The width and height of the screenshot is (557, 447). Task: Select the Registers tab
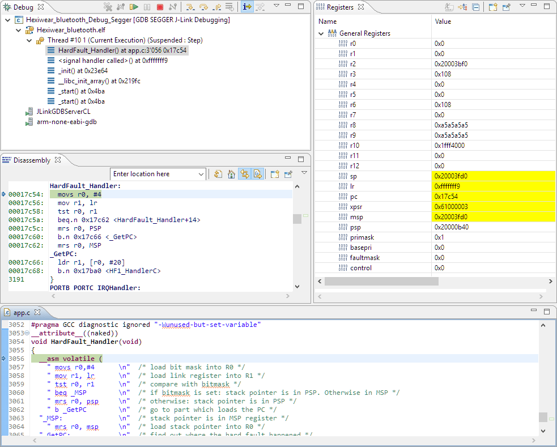point(340,7)
